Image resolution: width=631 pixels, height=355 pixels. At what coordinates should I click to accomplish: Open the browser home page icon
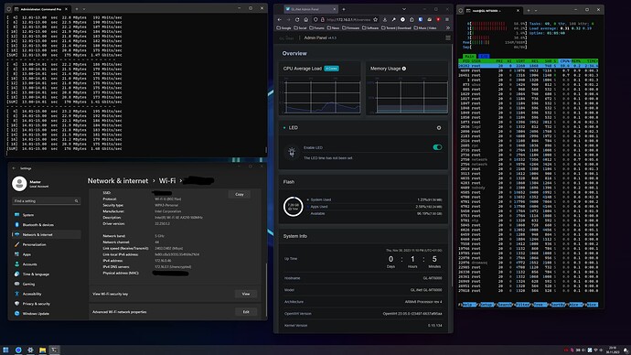(x=305, y=19)
